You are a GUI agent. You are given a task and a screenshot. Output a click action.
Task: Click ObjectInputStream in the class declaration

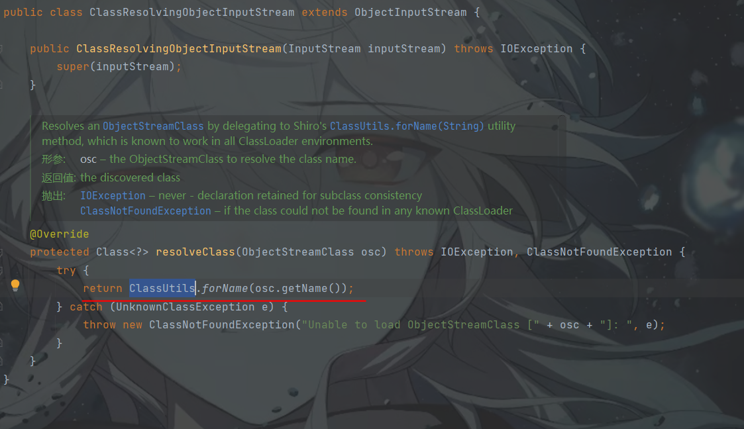(x=411, y=13)
